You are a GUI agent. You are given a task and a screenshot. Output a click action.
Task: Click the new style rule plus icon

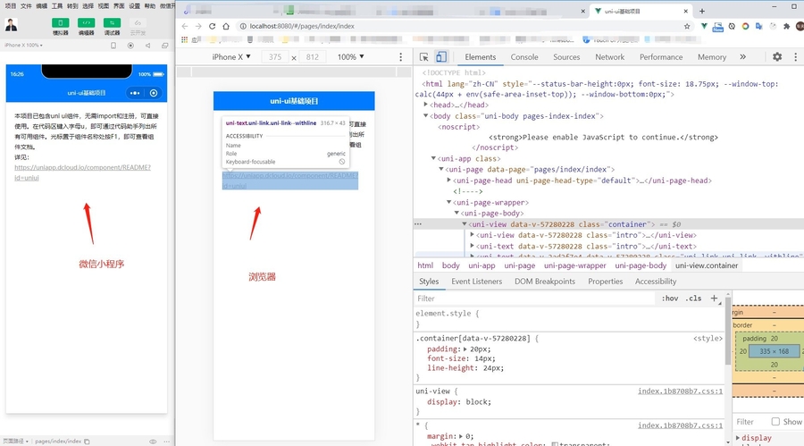click(714, 299)
